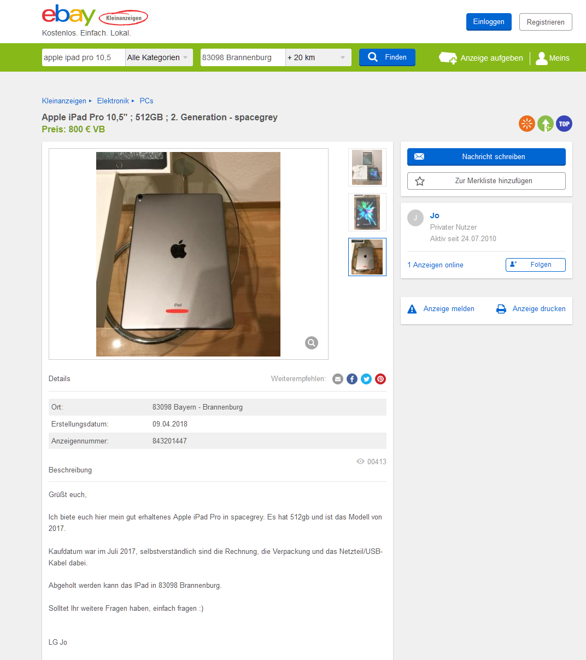This screenshot has width=586, height=660.
Task: Click the orange highlight badge icon
Action: (x=527, y=124)
